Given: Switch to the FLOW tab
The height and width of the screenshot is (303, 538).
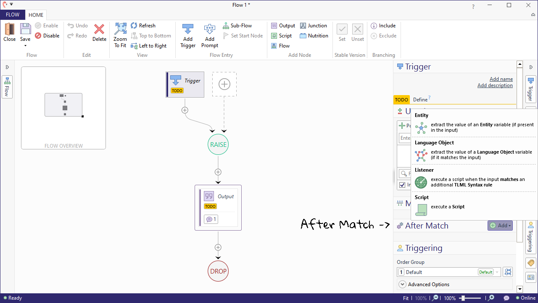Looking at the screenshot, I should (13, 14).
